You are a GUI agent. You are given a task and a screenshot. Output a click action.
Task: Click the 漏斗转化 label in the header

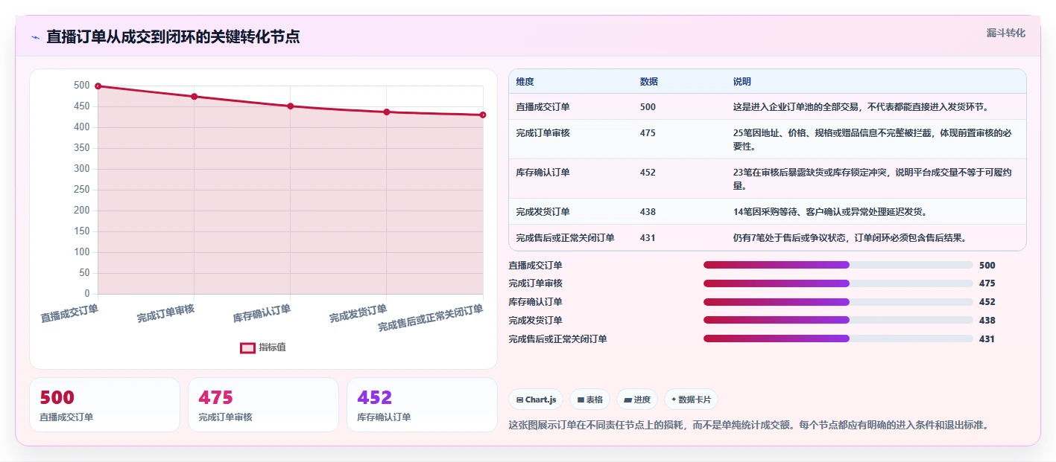(x=1005, y=33)
